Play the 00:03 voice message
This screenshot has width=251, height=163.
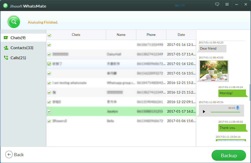[x=204, y=112]
